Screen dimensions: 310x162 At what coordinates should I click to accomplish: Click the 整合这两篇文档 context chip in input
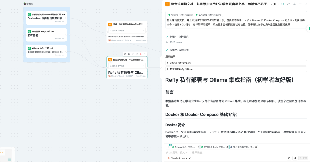[x=243, y=147]
